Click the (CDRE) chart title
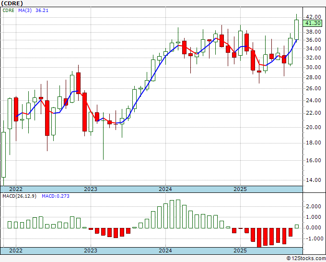The width and height of the screenshot is (326, 262). coord(12,3)
